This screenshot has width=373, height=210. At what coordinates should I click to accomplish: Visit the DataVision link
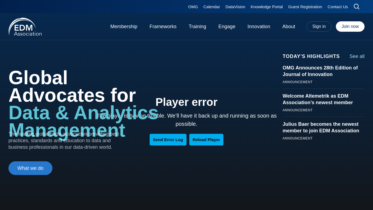[x=235, y=7]
